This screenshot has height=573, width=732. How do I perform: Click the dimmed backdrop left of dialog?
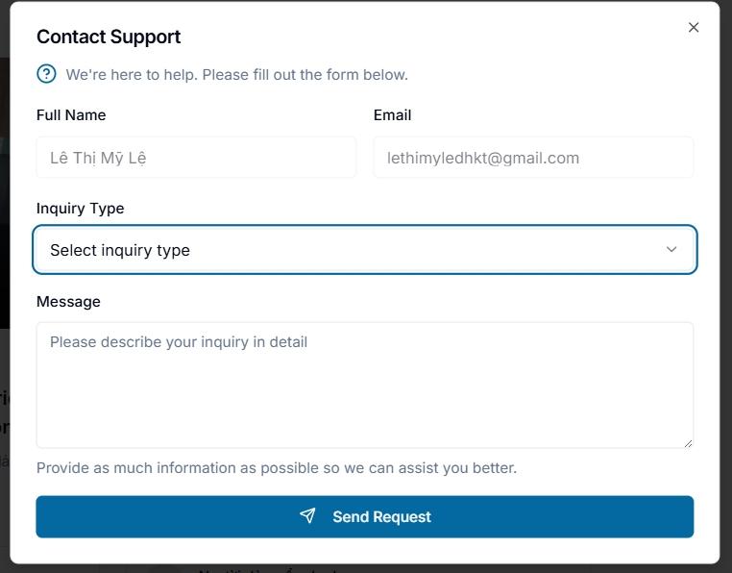pyautogui.click(x=4, y=281)
